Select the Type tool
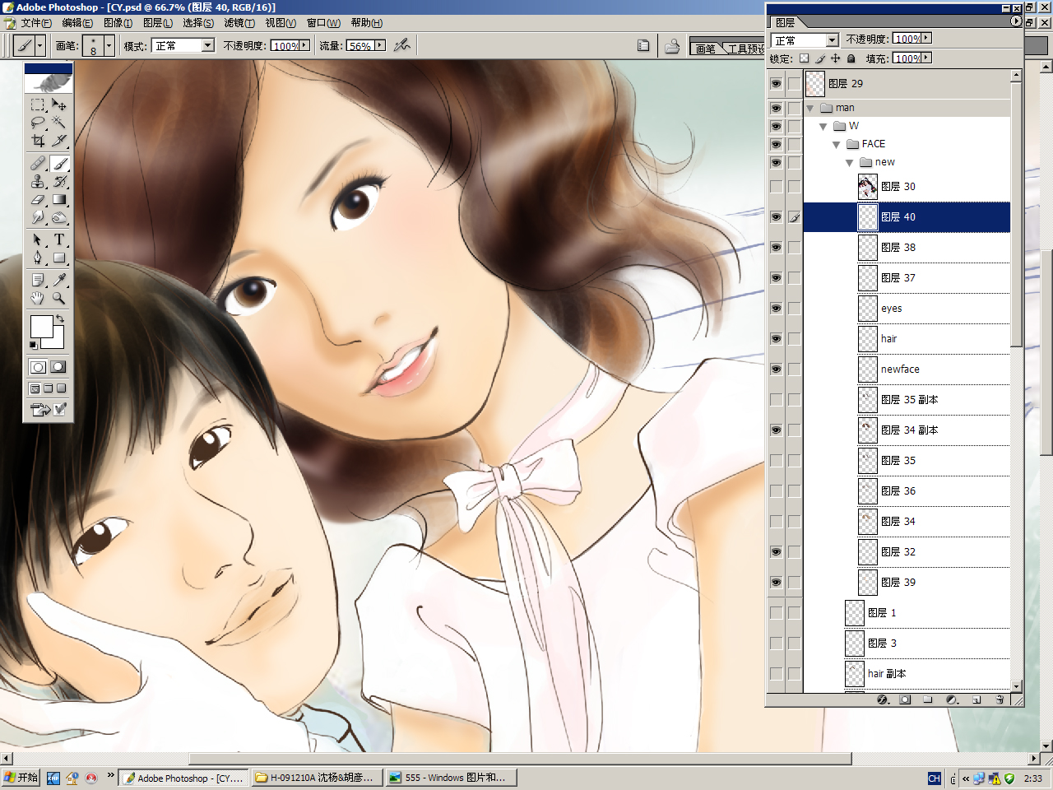Image resolution: width=1053 pixels, height=790 pixels. pos(59,239)
